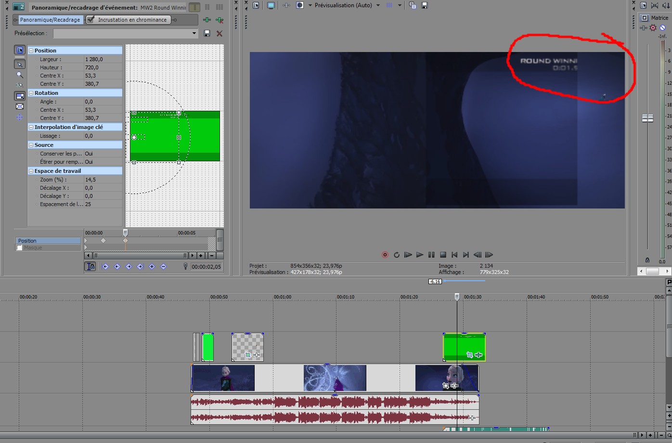Delete preset with red X icon
672x443 pixels.
[x=220, y=33]
